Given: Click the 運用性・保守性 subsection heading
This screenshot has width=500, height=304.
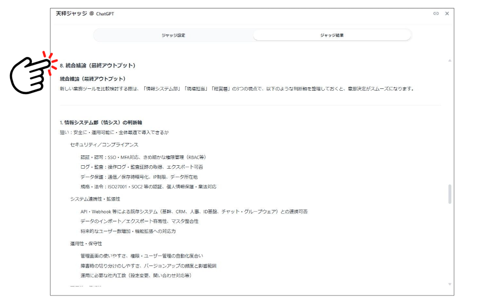Looking at the screenshot, I should click(x=87, y=243).
